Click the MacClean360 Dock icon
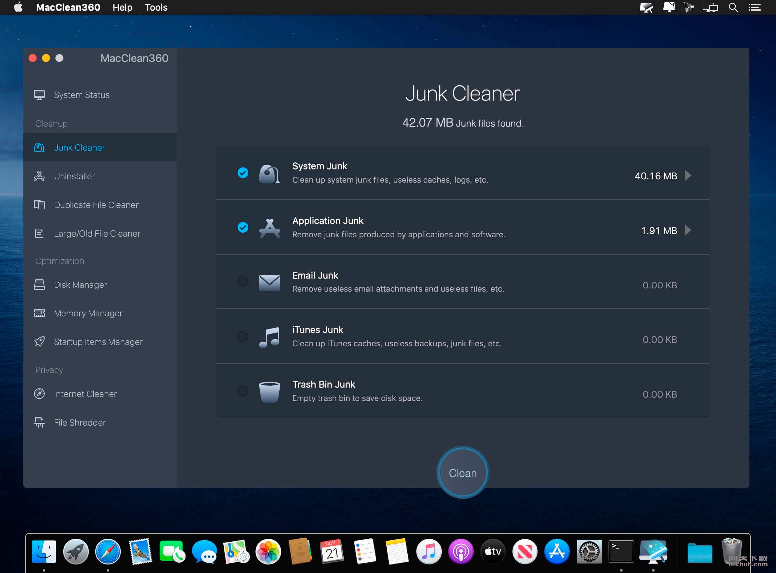This screenshot has height=573, width=776. pyautogui.click(x=653, y=551)
